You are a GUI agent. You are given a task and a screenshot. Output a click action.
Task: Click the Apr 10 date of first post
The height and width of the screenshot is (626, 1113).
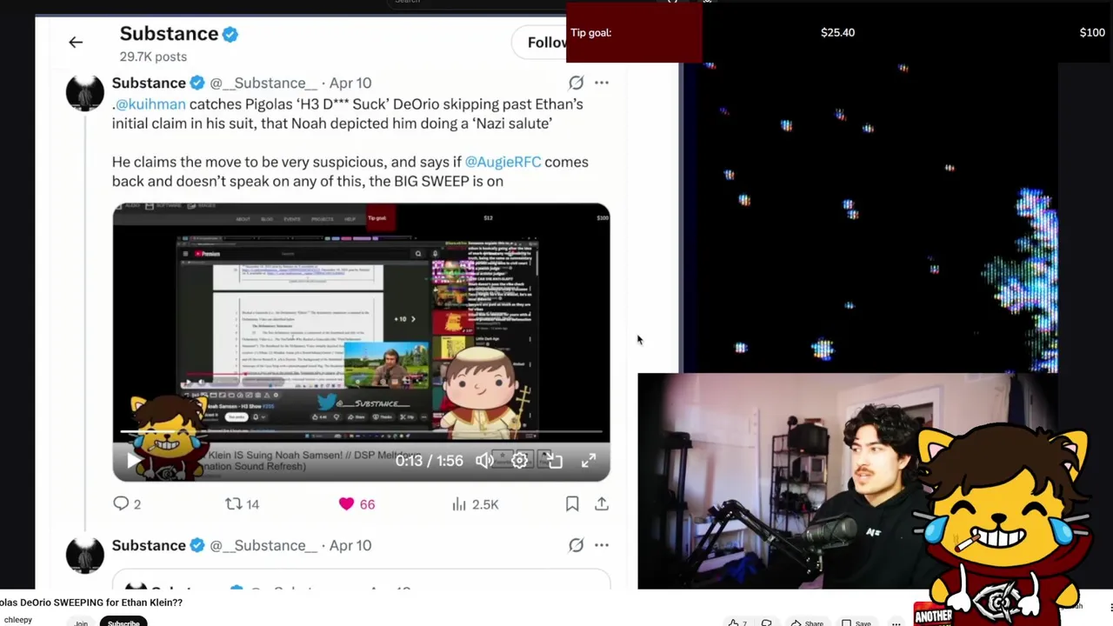[350, 83]
